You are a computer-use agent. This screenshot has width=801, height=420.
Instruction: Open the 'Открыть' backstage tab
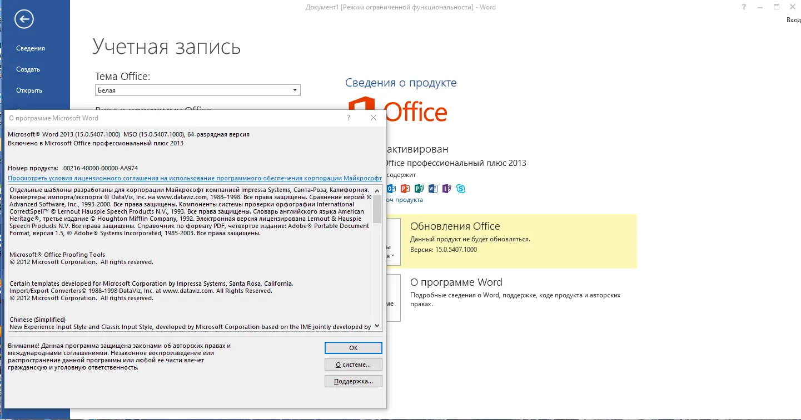[29, 90]
